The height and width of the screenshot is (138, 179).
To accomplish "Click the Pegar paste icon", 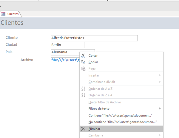I will coord(83,69).
